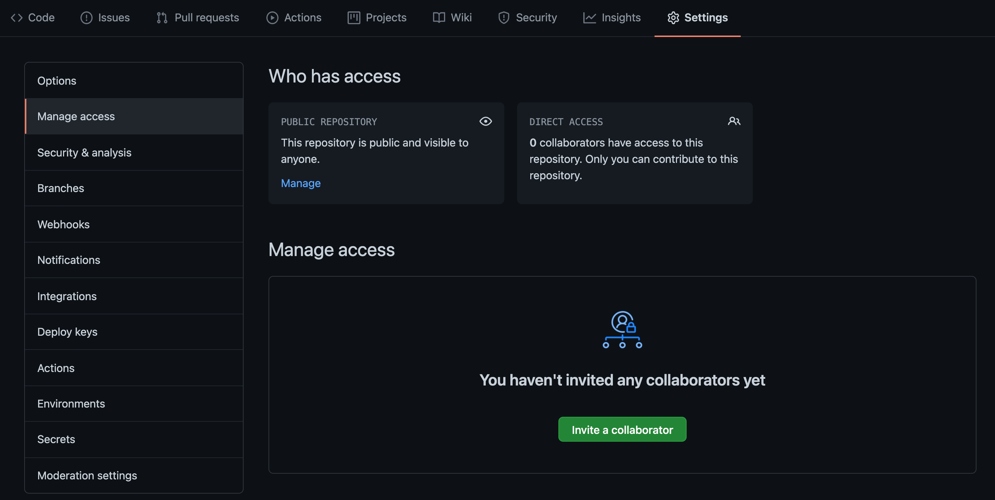Click the Settings gear icon
Screen dimensions: 995x500
673,18
